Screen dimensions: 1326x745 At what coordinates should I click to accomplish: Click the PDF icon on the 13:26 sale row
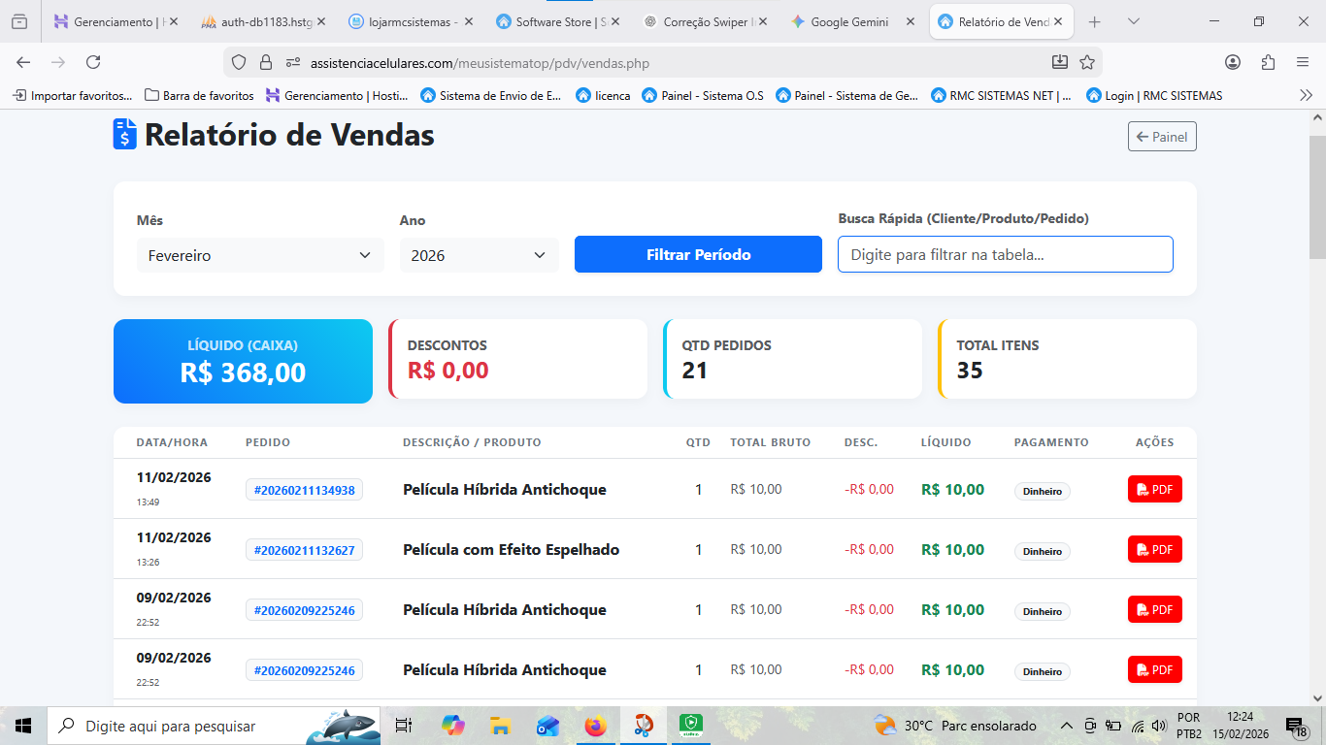click(x=1154, y=549)
